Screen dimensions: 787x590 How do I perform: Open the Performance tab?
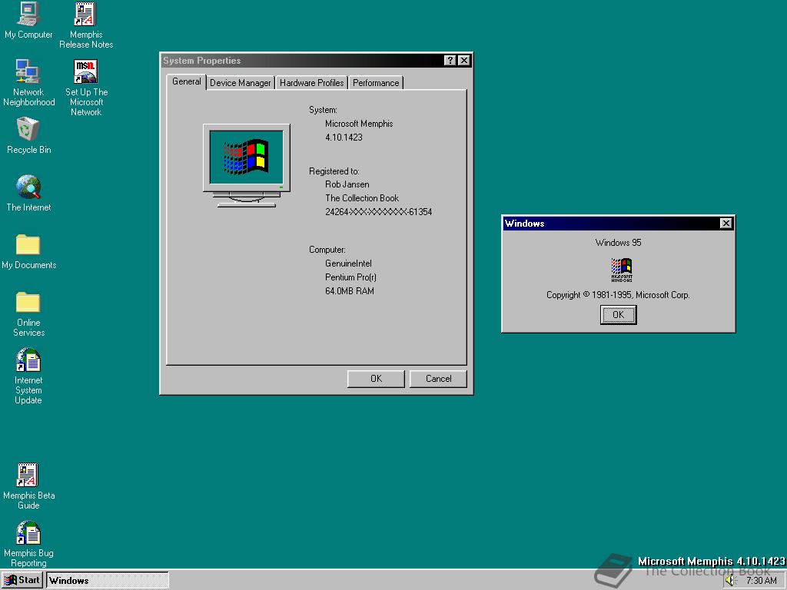[376, 83]
